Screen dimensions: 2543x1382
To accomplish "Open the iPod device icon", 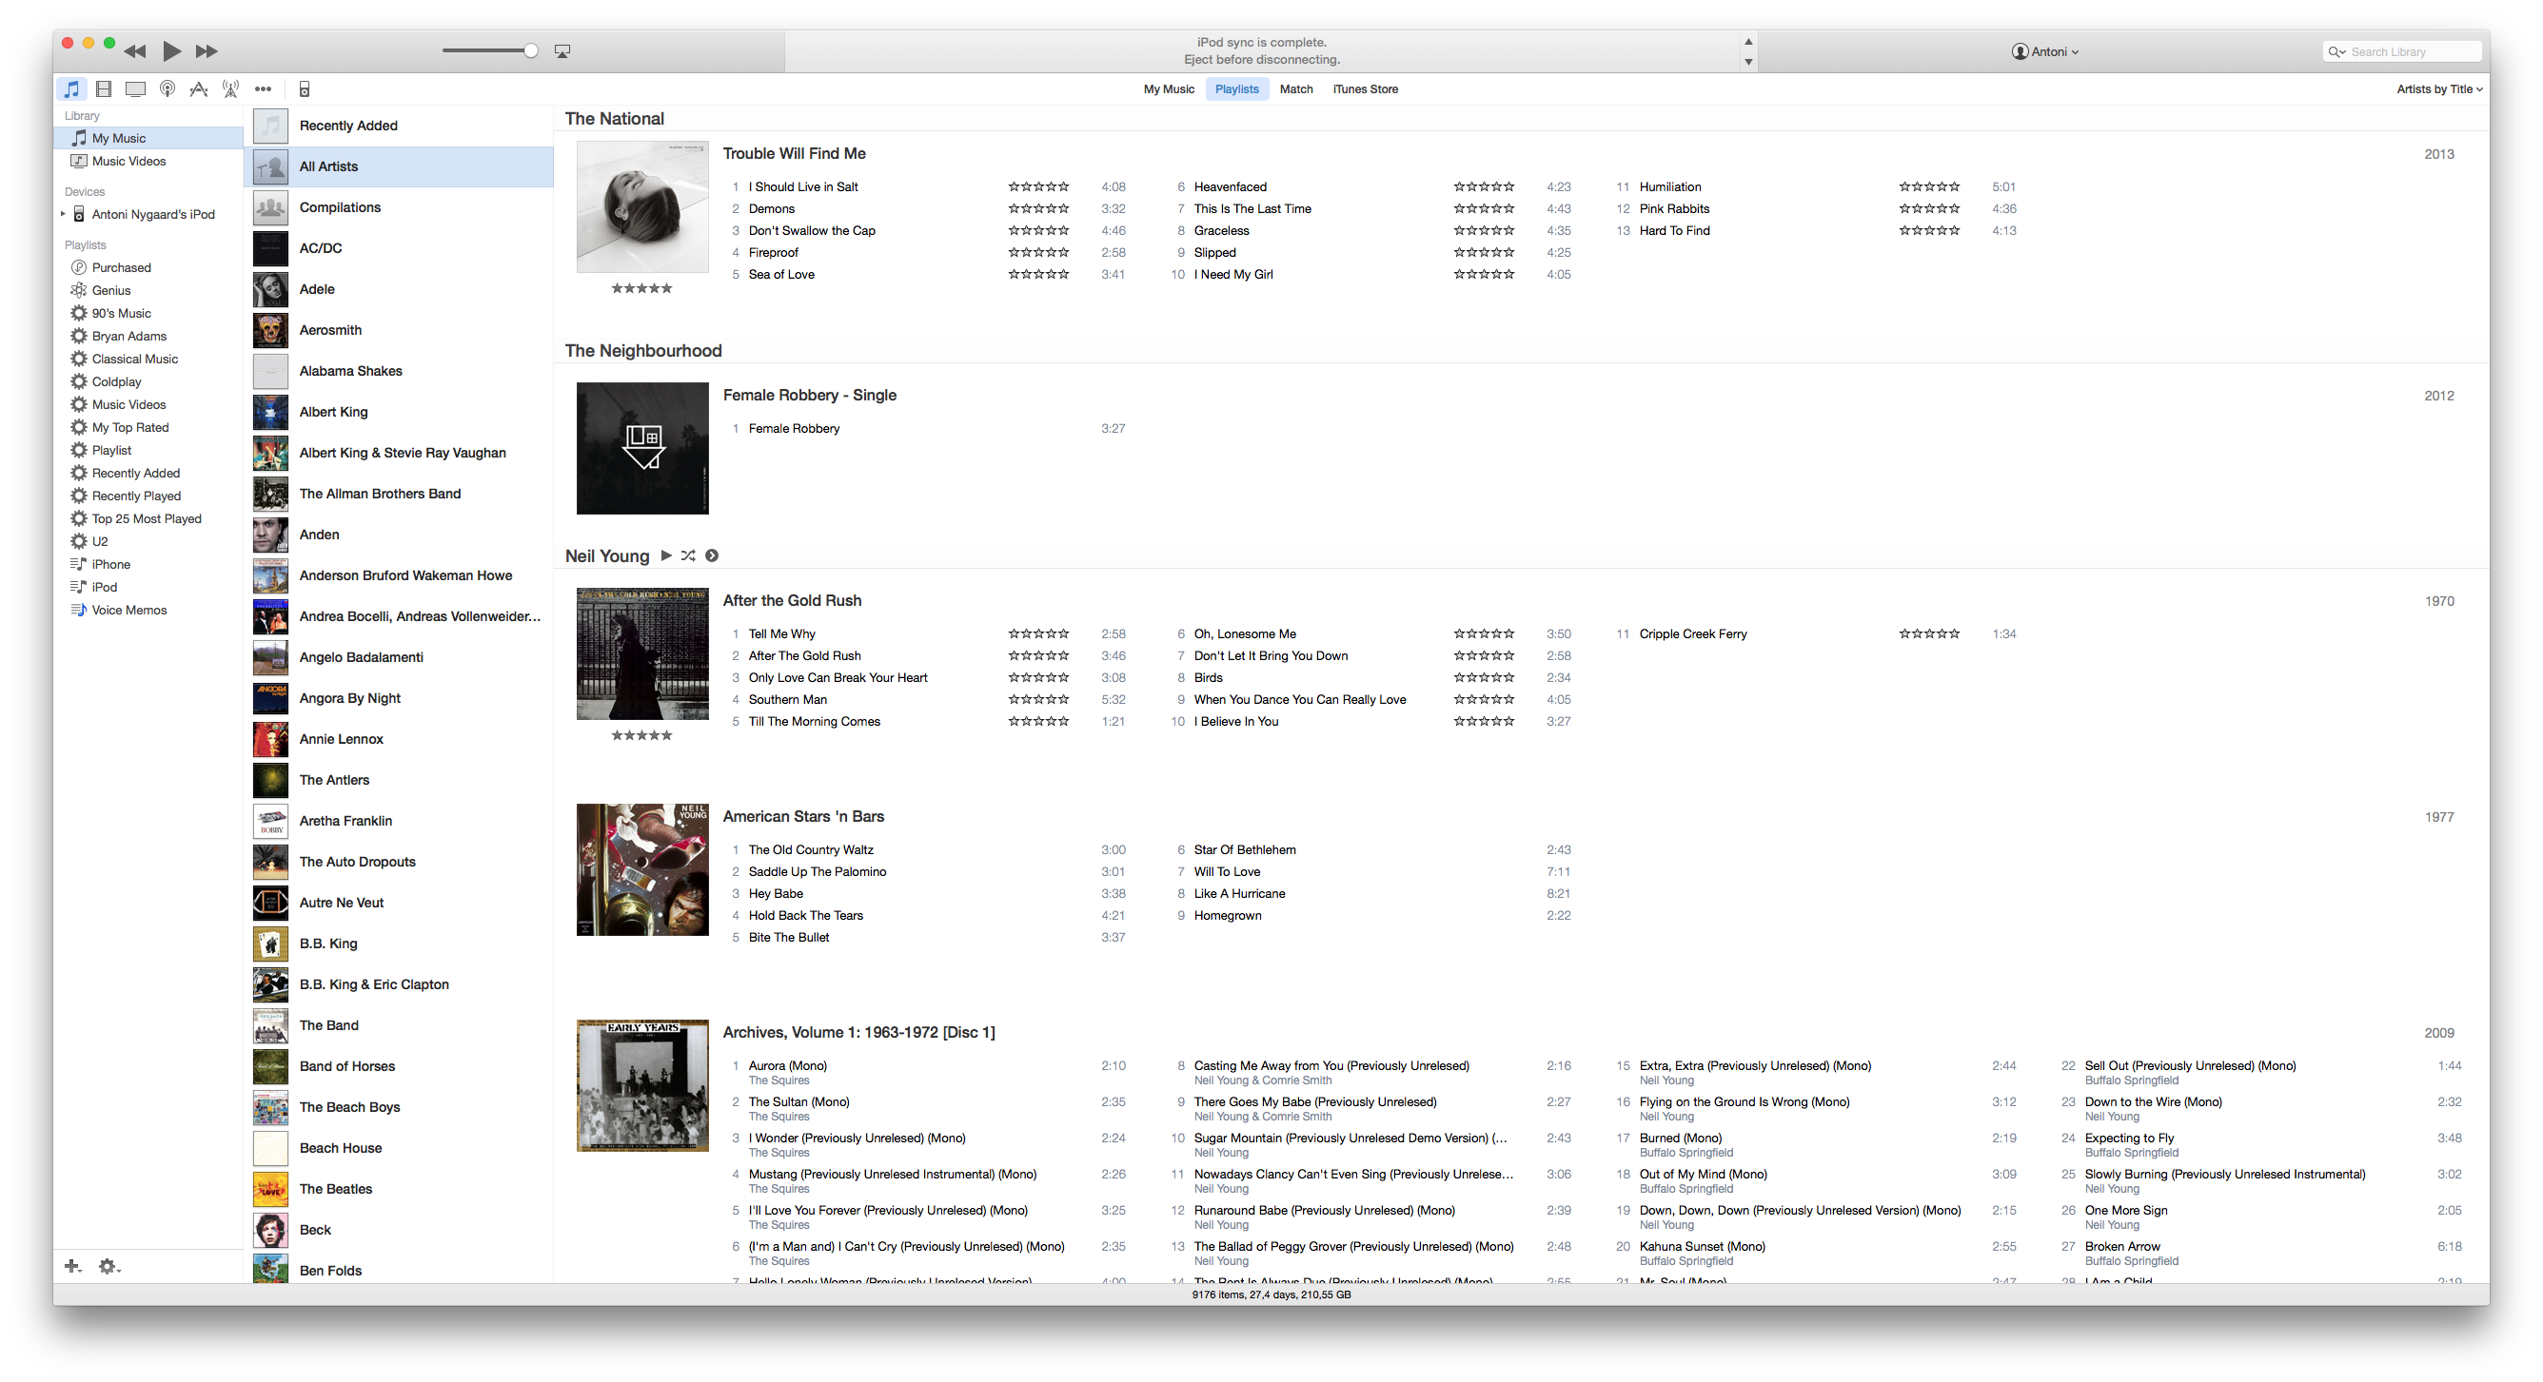I will (304, 88).
